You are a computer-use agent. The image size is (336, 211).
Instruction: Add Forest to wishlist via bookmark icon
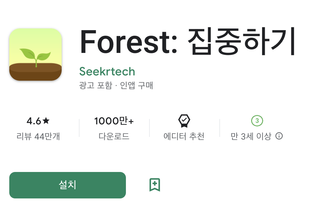[154, 185]
